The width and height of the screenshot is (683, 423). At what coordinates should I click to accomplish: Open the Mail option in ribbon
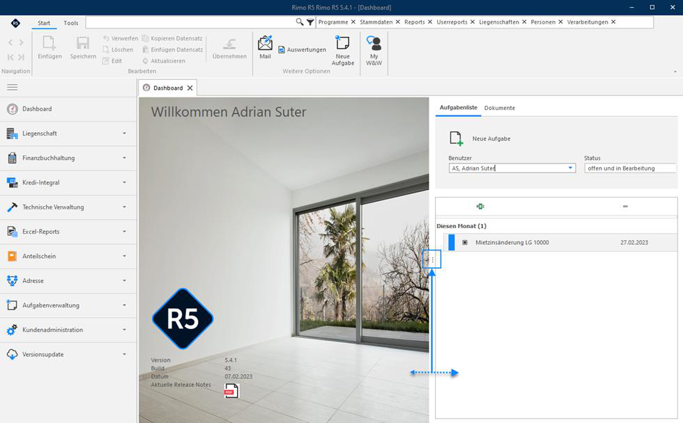coord(265,47)
